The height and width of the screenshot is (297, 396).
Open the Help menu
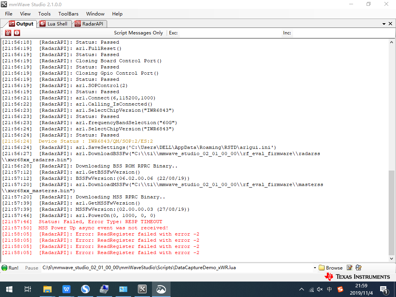tap(117, 14)
